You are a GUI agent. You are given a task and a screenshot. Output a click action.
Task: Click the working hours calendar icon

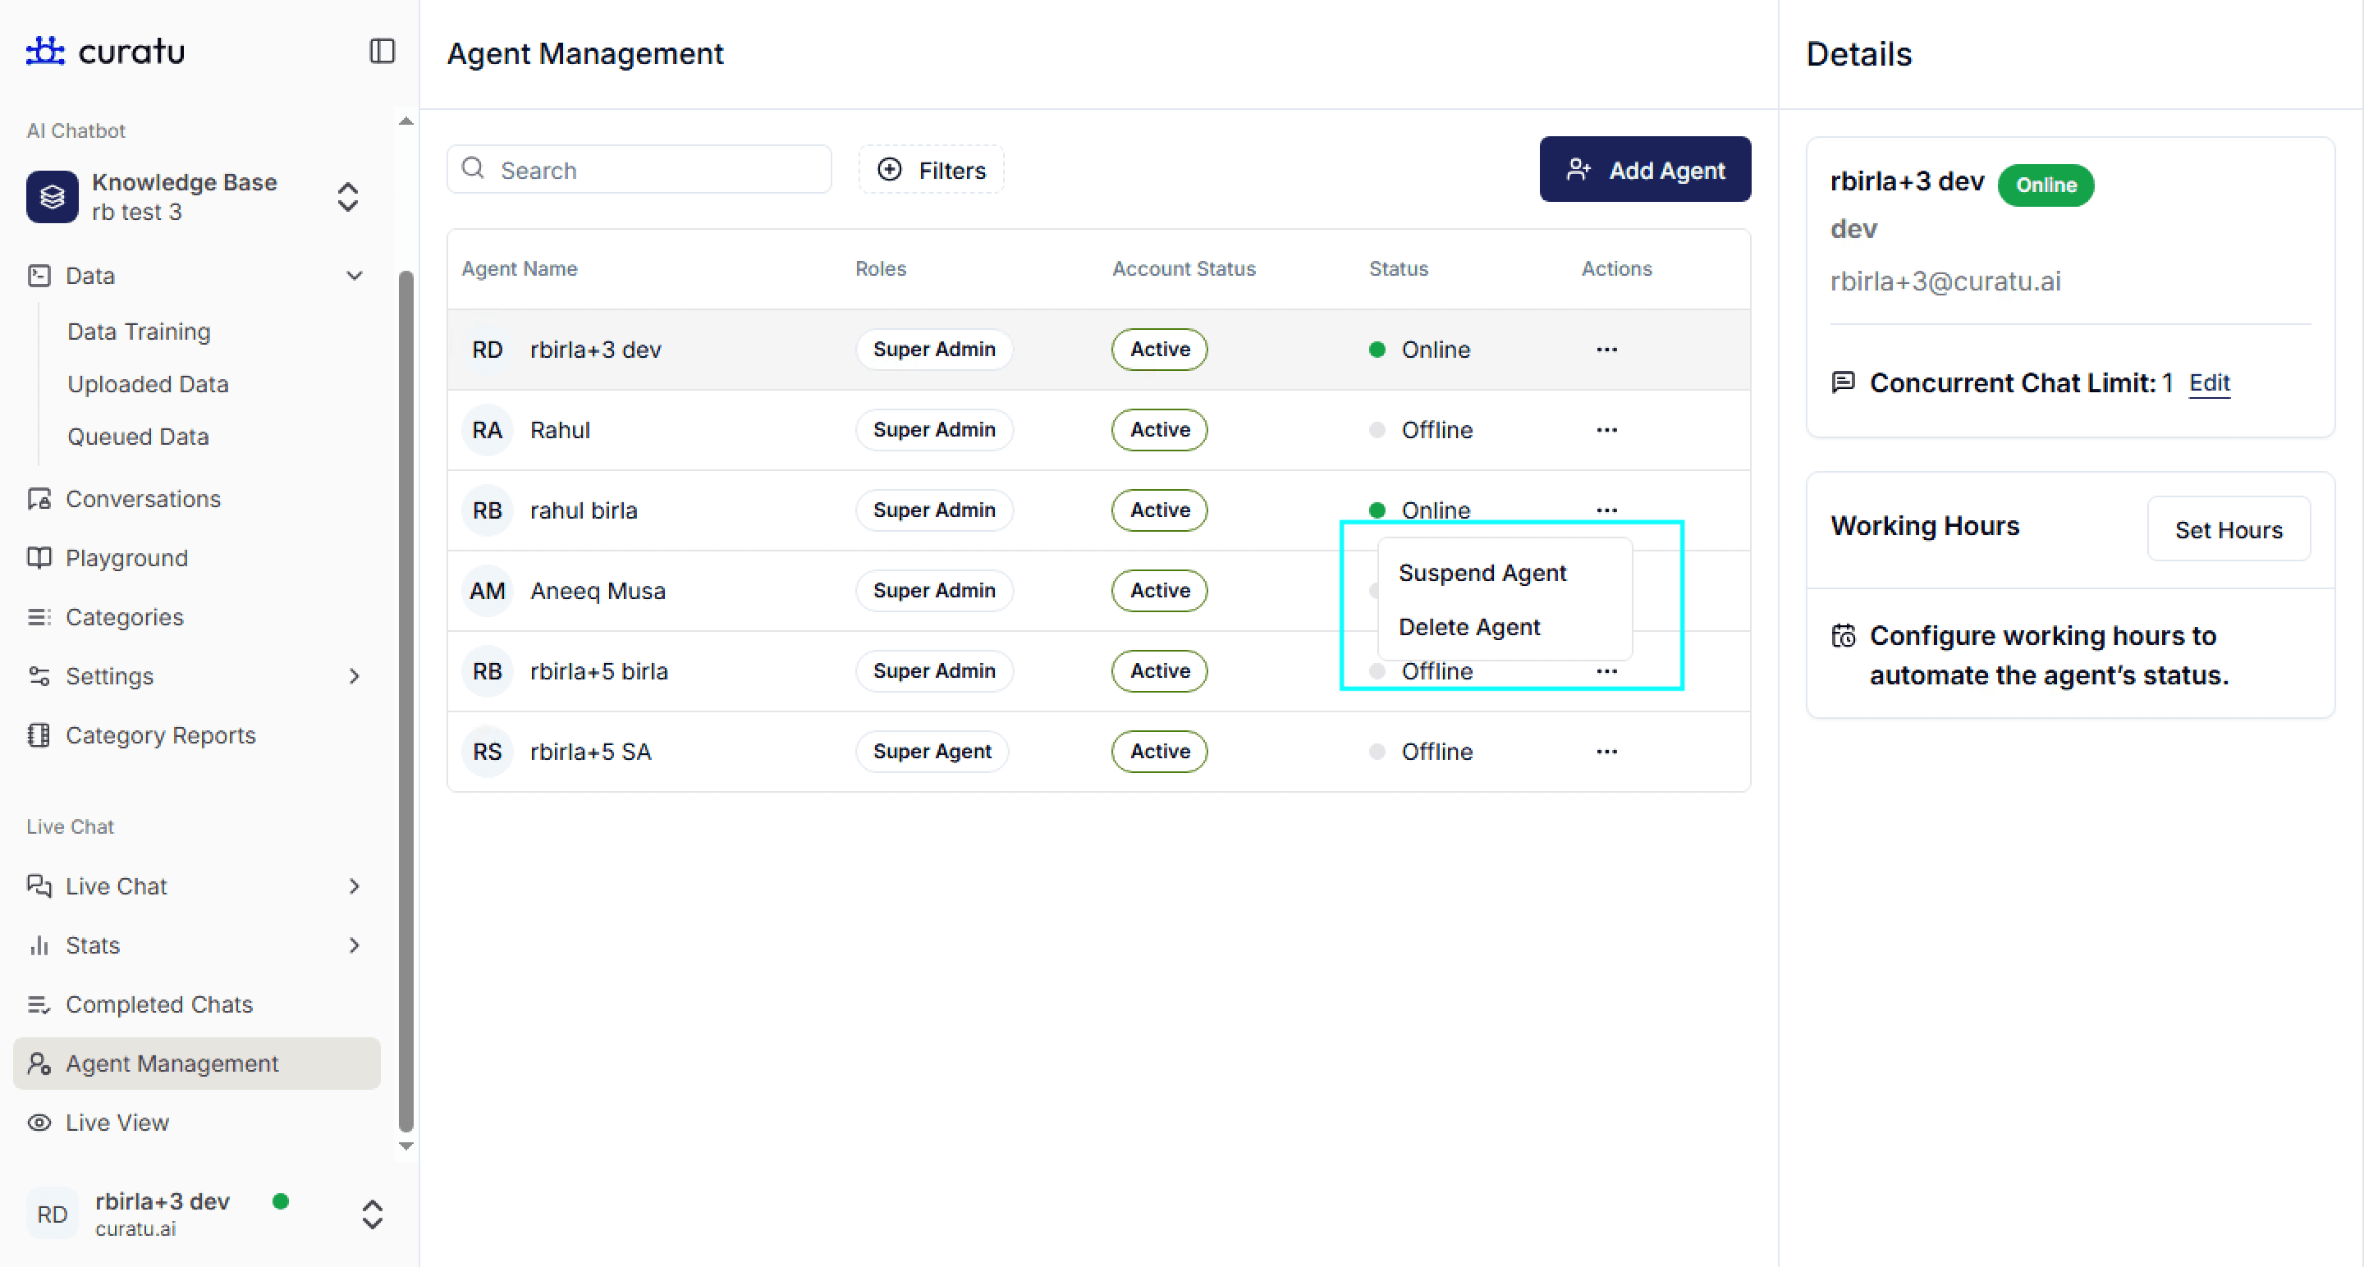tap(1843, 636)
